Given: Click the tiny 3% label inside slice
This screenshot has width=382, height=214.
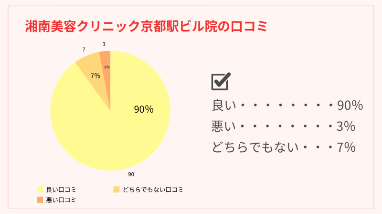Looking at the screenshot, I should coord(106,67).
